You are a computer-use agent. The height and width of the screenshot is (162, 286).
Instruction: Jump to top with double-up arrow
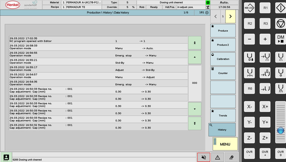pos(195,43)
